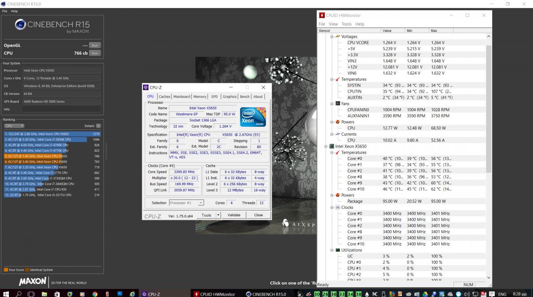Open the Cinebench File menu
This screenshot has height=297, width=533.
click(x=5, y=11)
